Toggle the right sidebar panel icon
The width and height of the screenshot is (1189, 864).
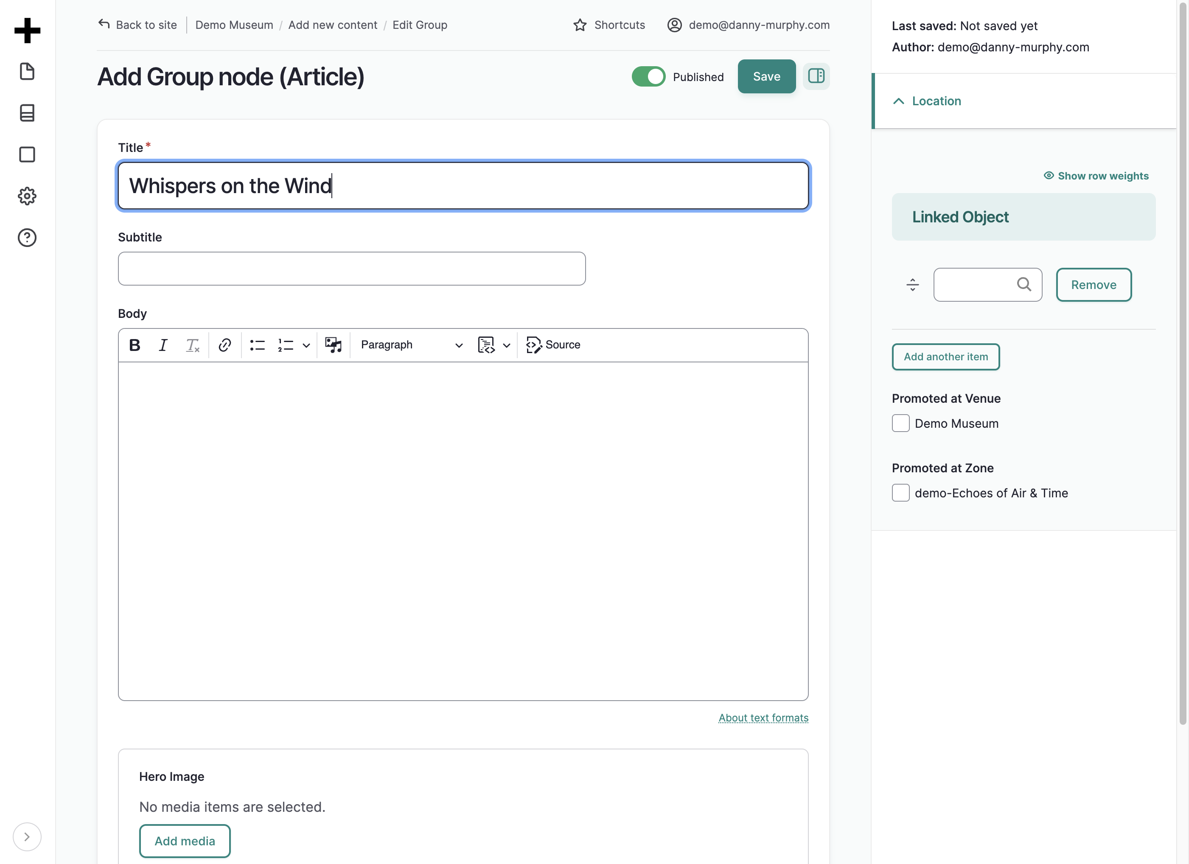(816, 76)
